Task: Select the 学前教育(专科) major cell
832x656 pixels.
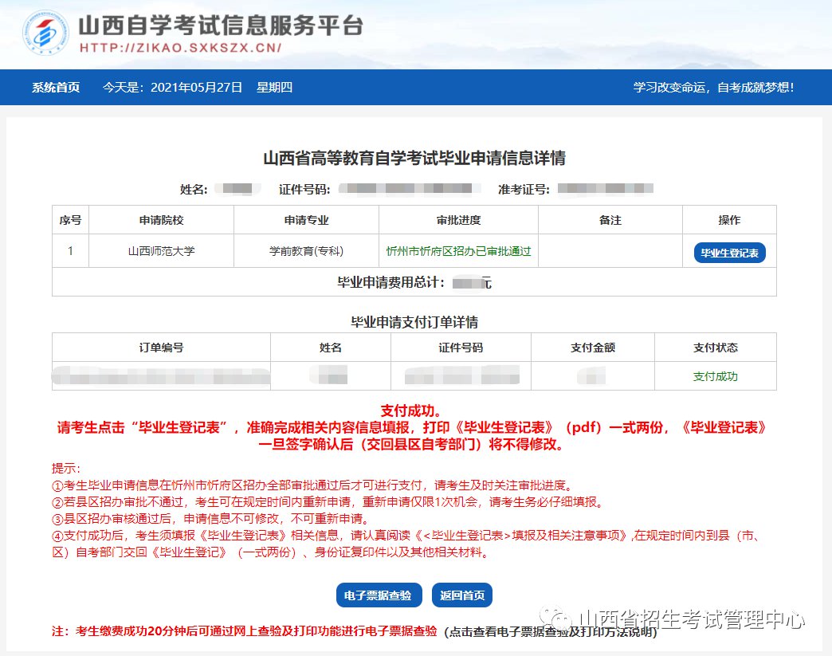Action: coord(306,251)
